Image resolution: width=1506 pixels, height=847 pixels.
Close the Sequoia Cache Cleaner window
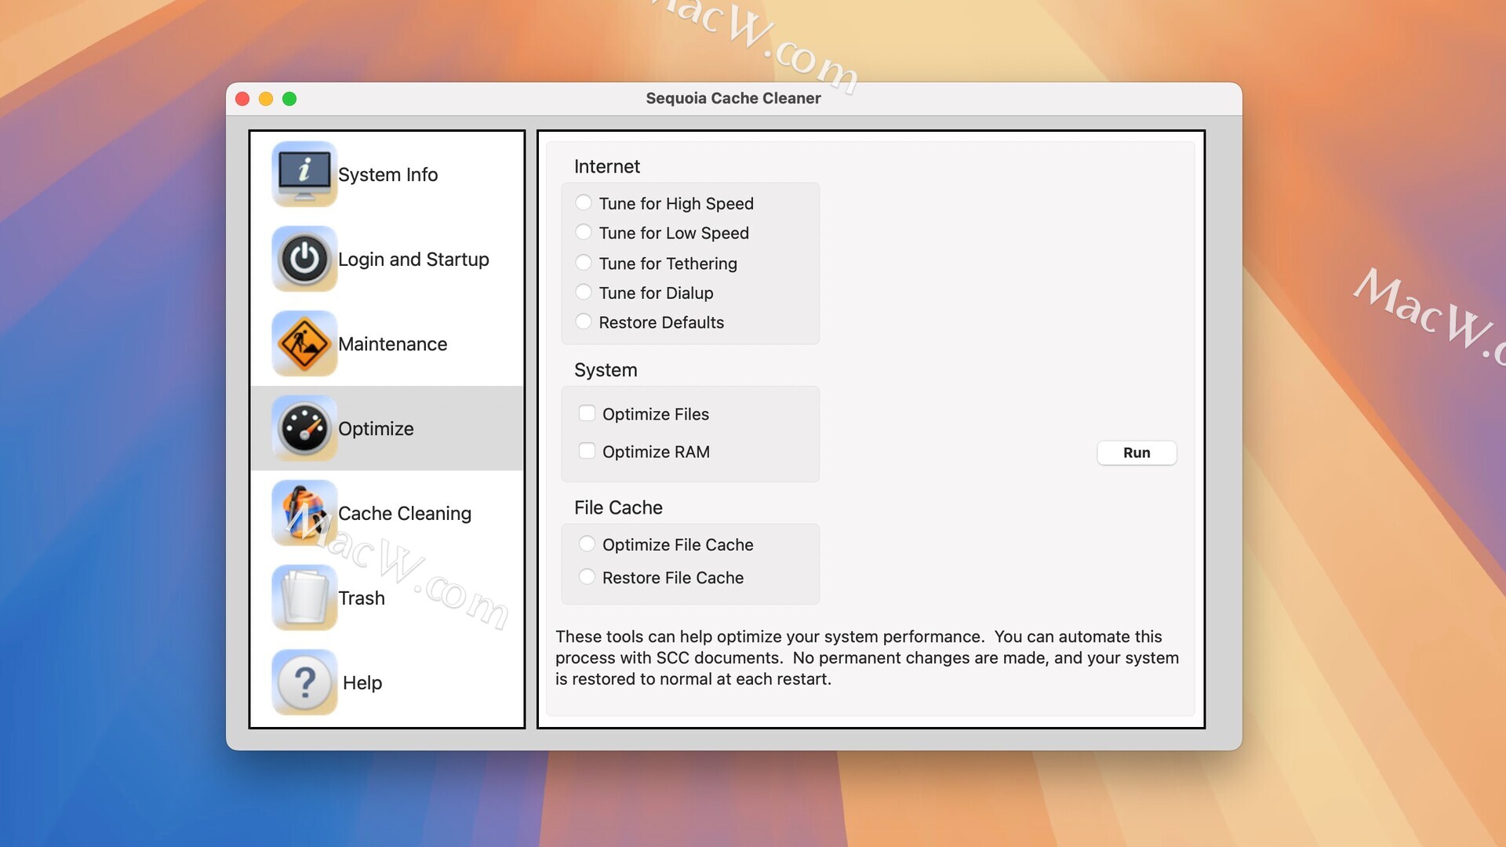point(242,99)
